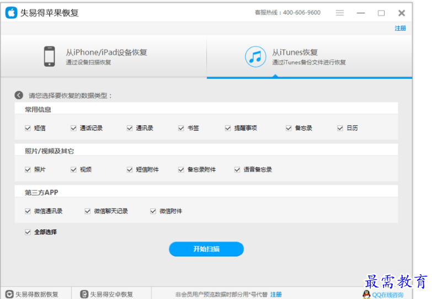The height and width of the screenshot is (299, 432).
Task: Click the back arrow circle icon
Action: pyautogui.click(x=19, y=95)
